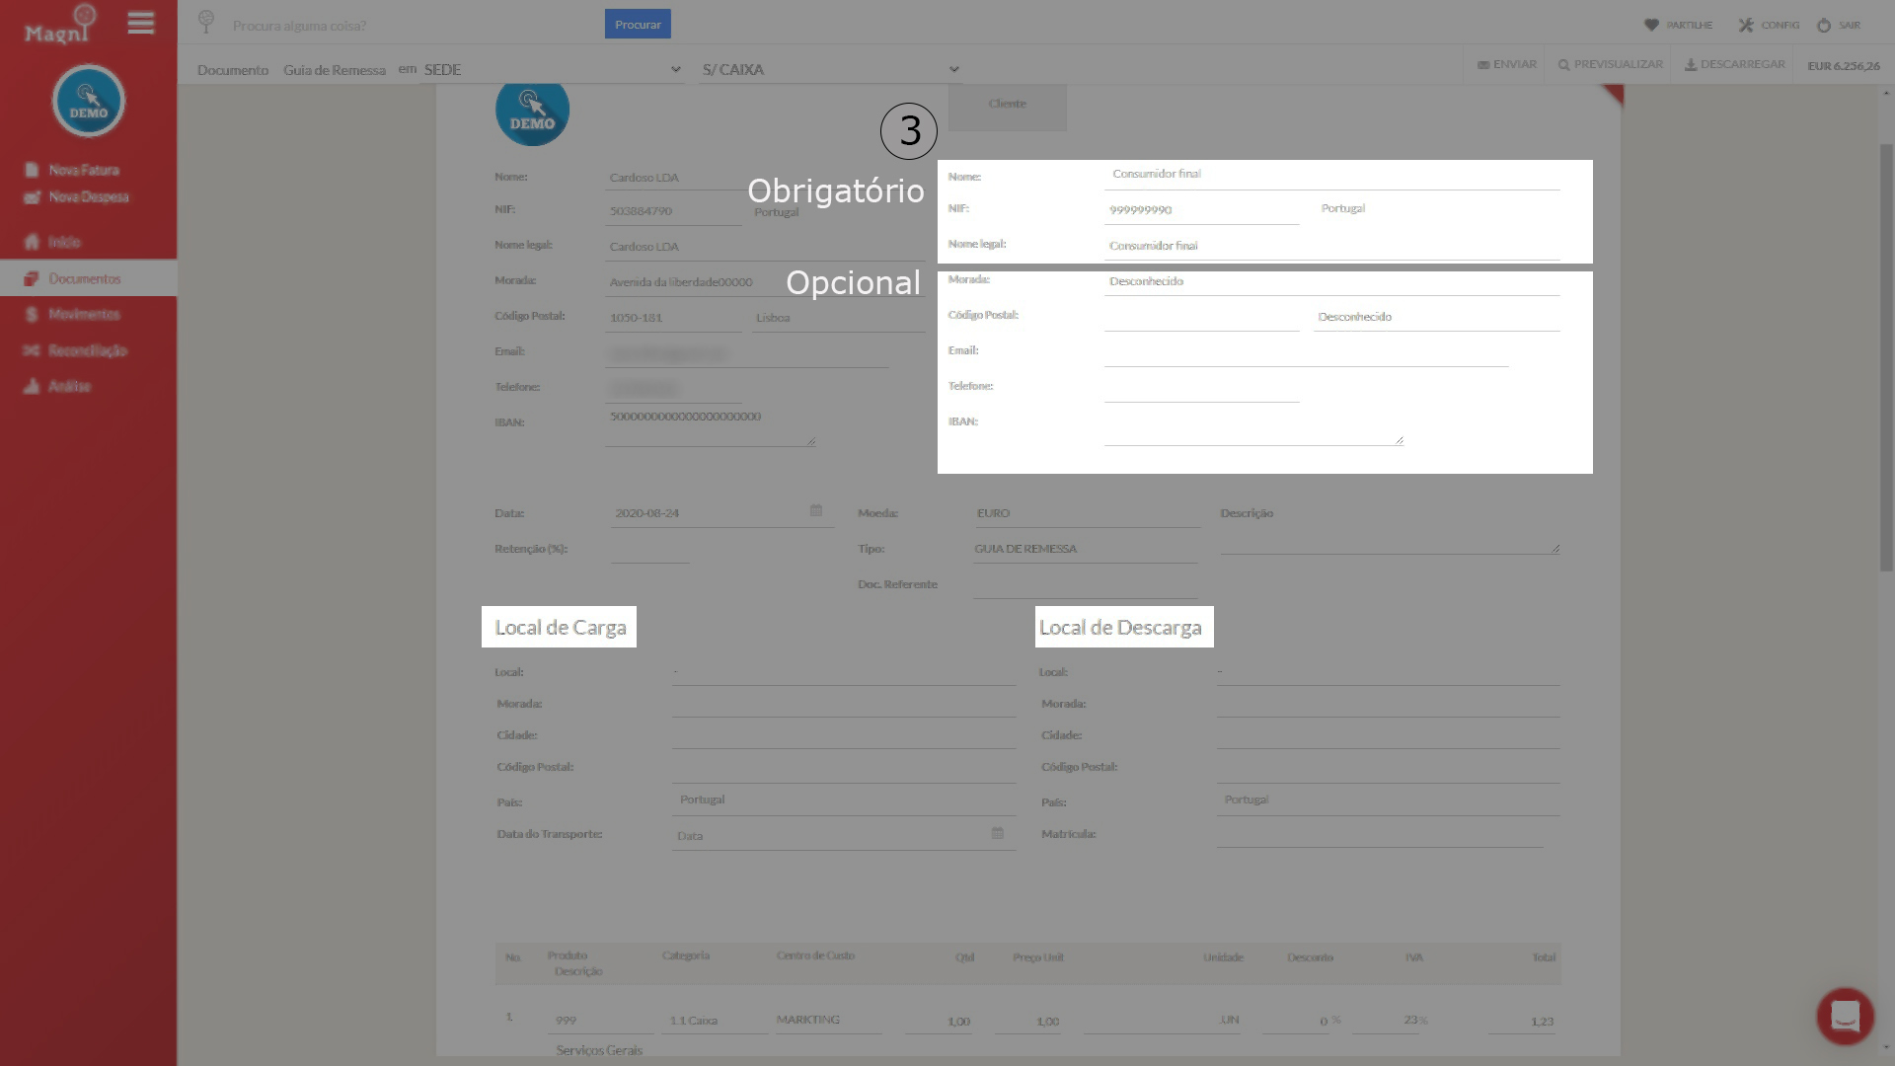Image resolution: width=1895 pixels, height=1066 pixels.
Task: Click the Cliente tab
Action: pos(1008,105)
